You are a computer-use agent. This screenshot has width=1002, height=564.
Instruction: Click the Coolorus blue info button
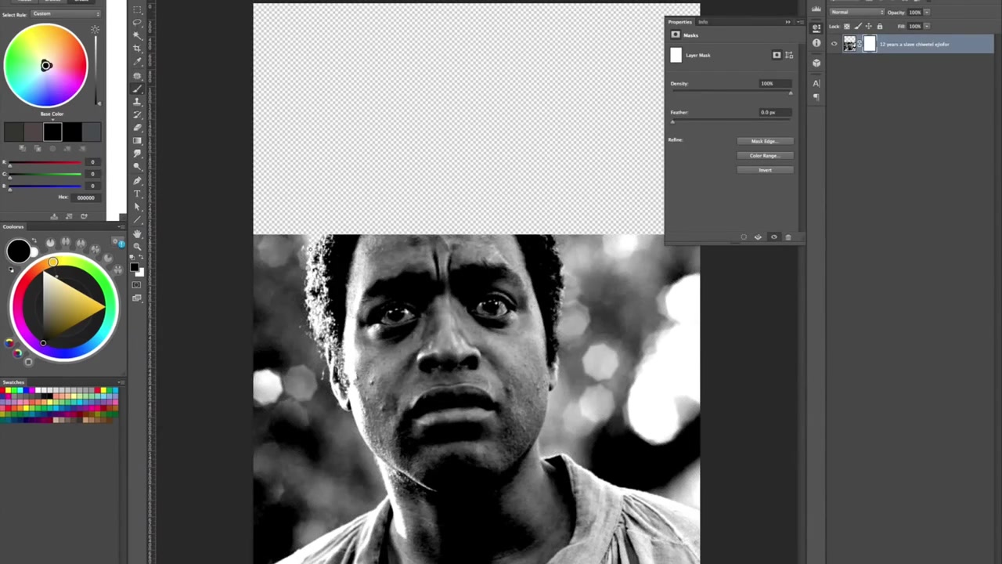coord(121,244)
